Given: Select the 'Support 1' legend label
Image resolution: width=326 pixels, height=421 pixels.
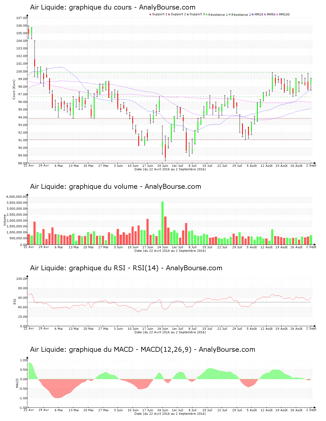Looking at the screenshot, I should pyautogui.click(x=159, y=14).
